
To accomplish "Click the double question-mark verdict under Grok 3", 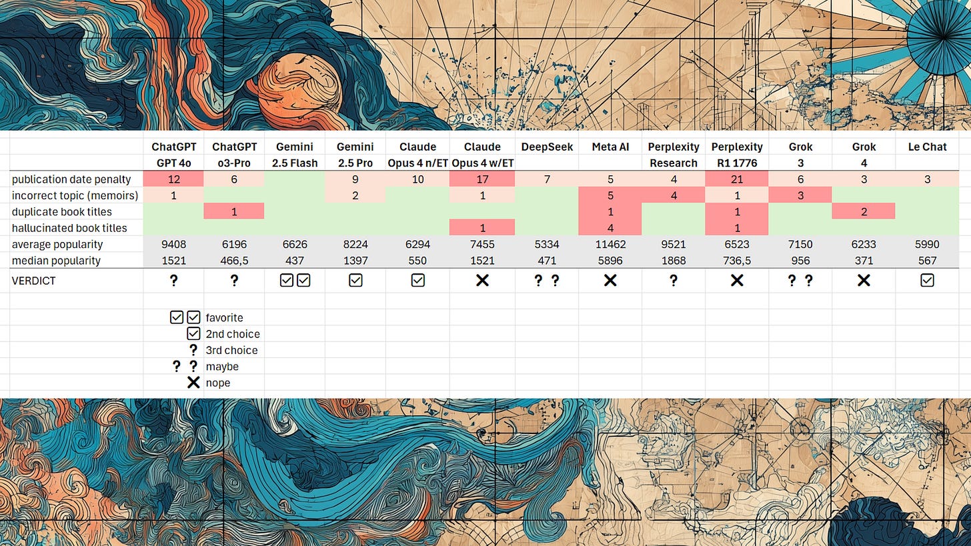I will coord(800,281).
